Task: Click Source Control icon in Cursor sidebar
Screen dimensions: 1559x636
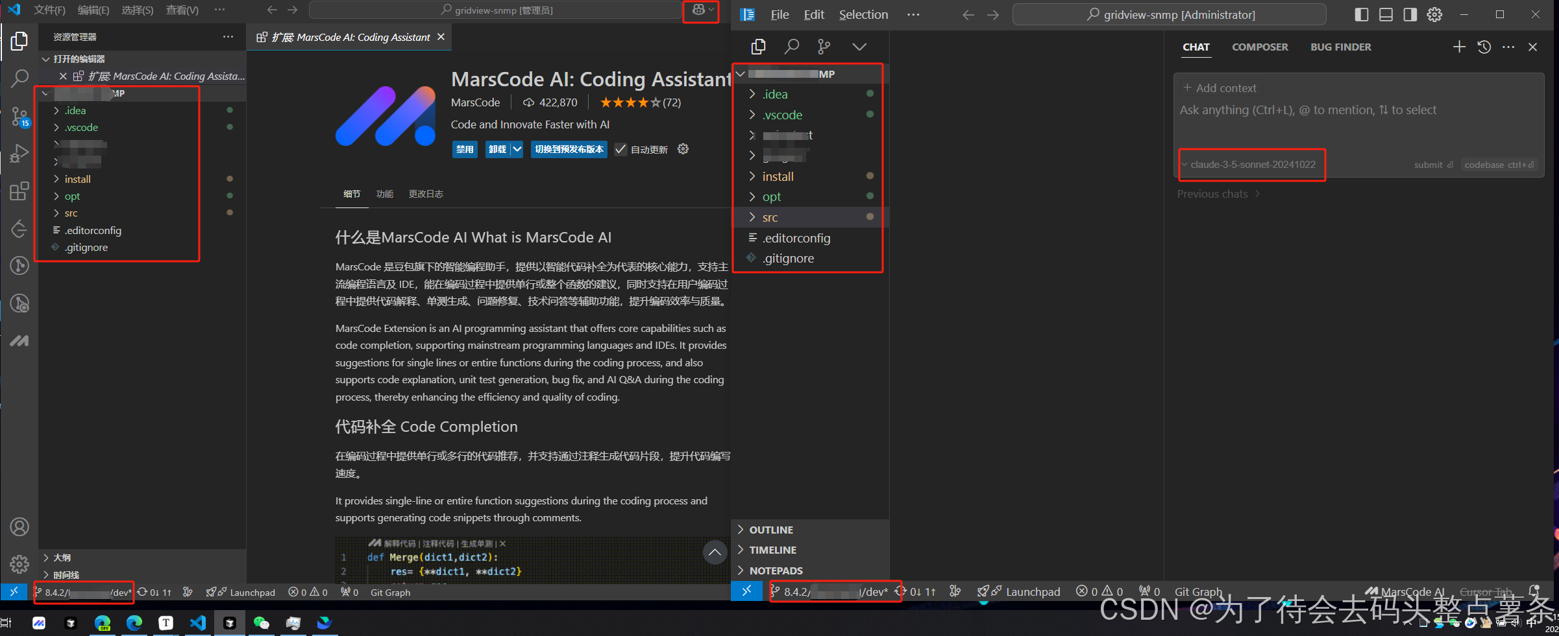Action: click(x=824, y=47)
